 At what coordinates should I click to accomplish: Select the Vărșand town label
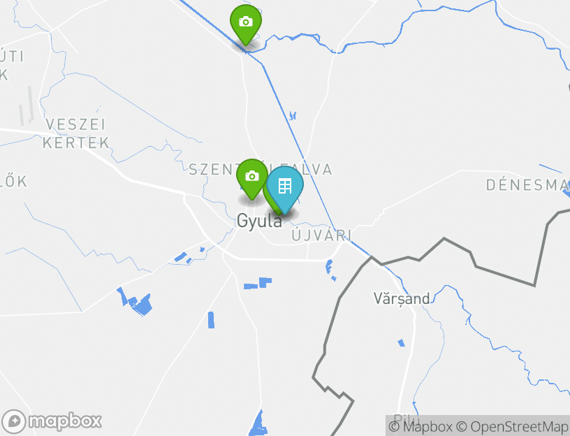pyautogui.click(x=402, y=298)
